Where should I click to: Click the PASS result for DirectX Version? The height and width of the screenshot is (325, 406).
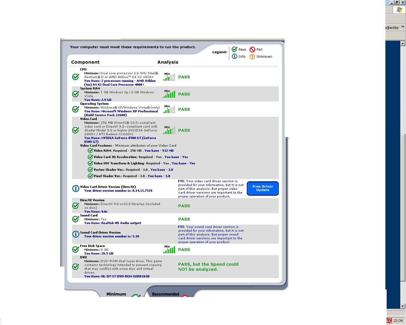click(184, 206)
